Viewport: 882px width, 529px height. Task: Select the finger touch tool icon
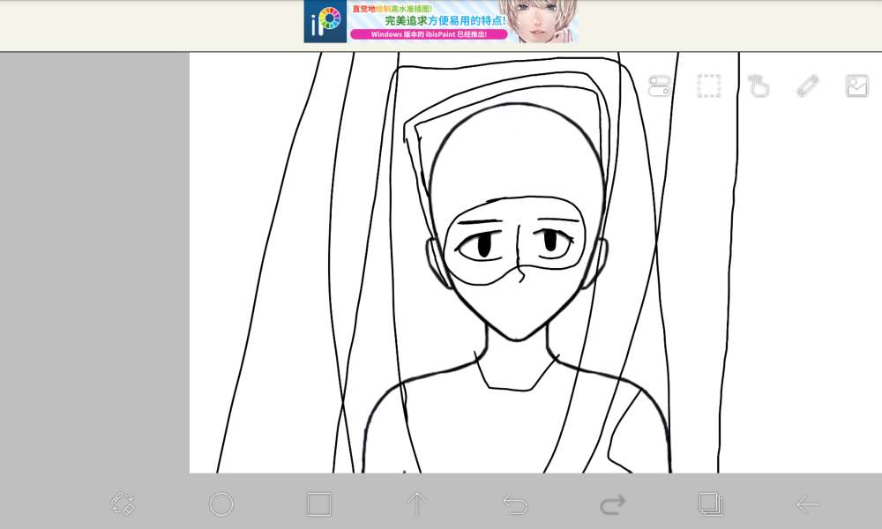758,86
